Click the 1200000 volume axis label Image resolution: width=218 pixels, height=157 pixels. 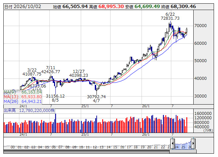pyautogui.click(x=203, y=118)
